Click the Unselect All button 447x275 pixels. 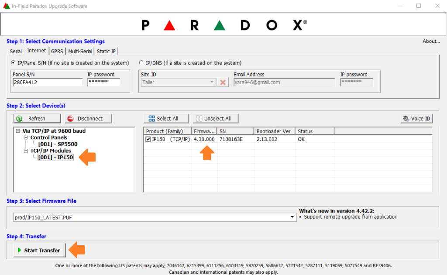pos(216,119)
